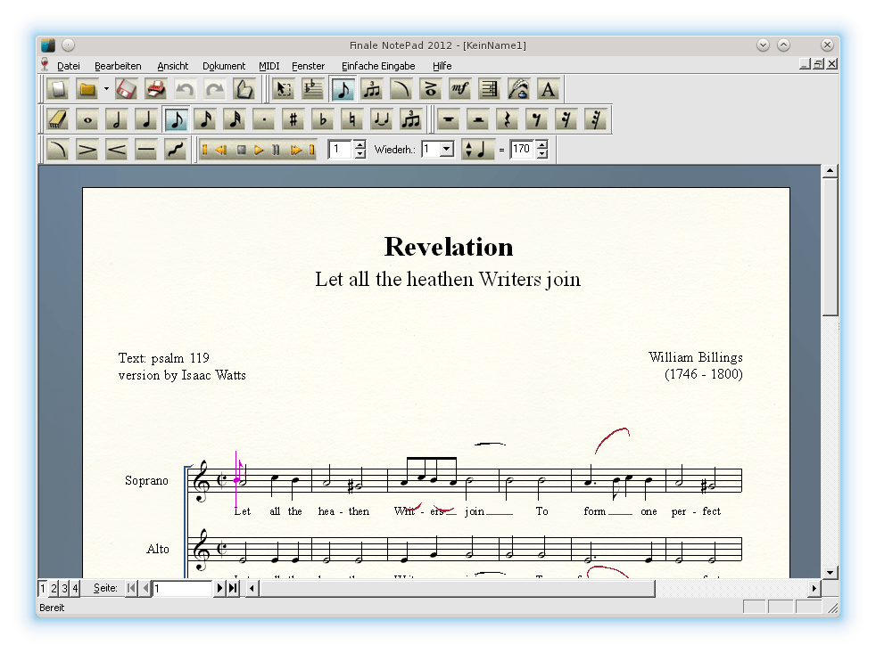Insert a thirty-second rest

pos(595,119)
